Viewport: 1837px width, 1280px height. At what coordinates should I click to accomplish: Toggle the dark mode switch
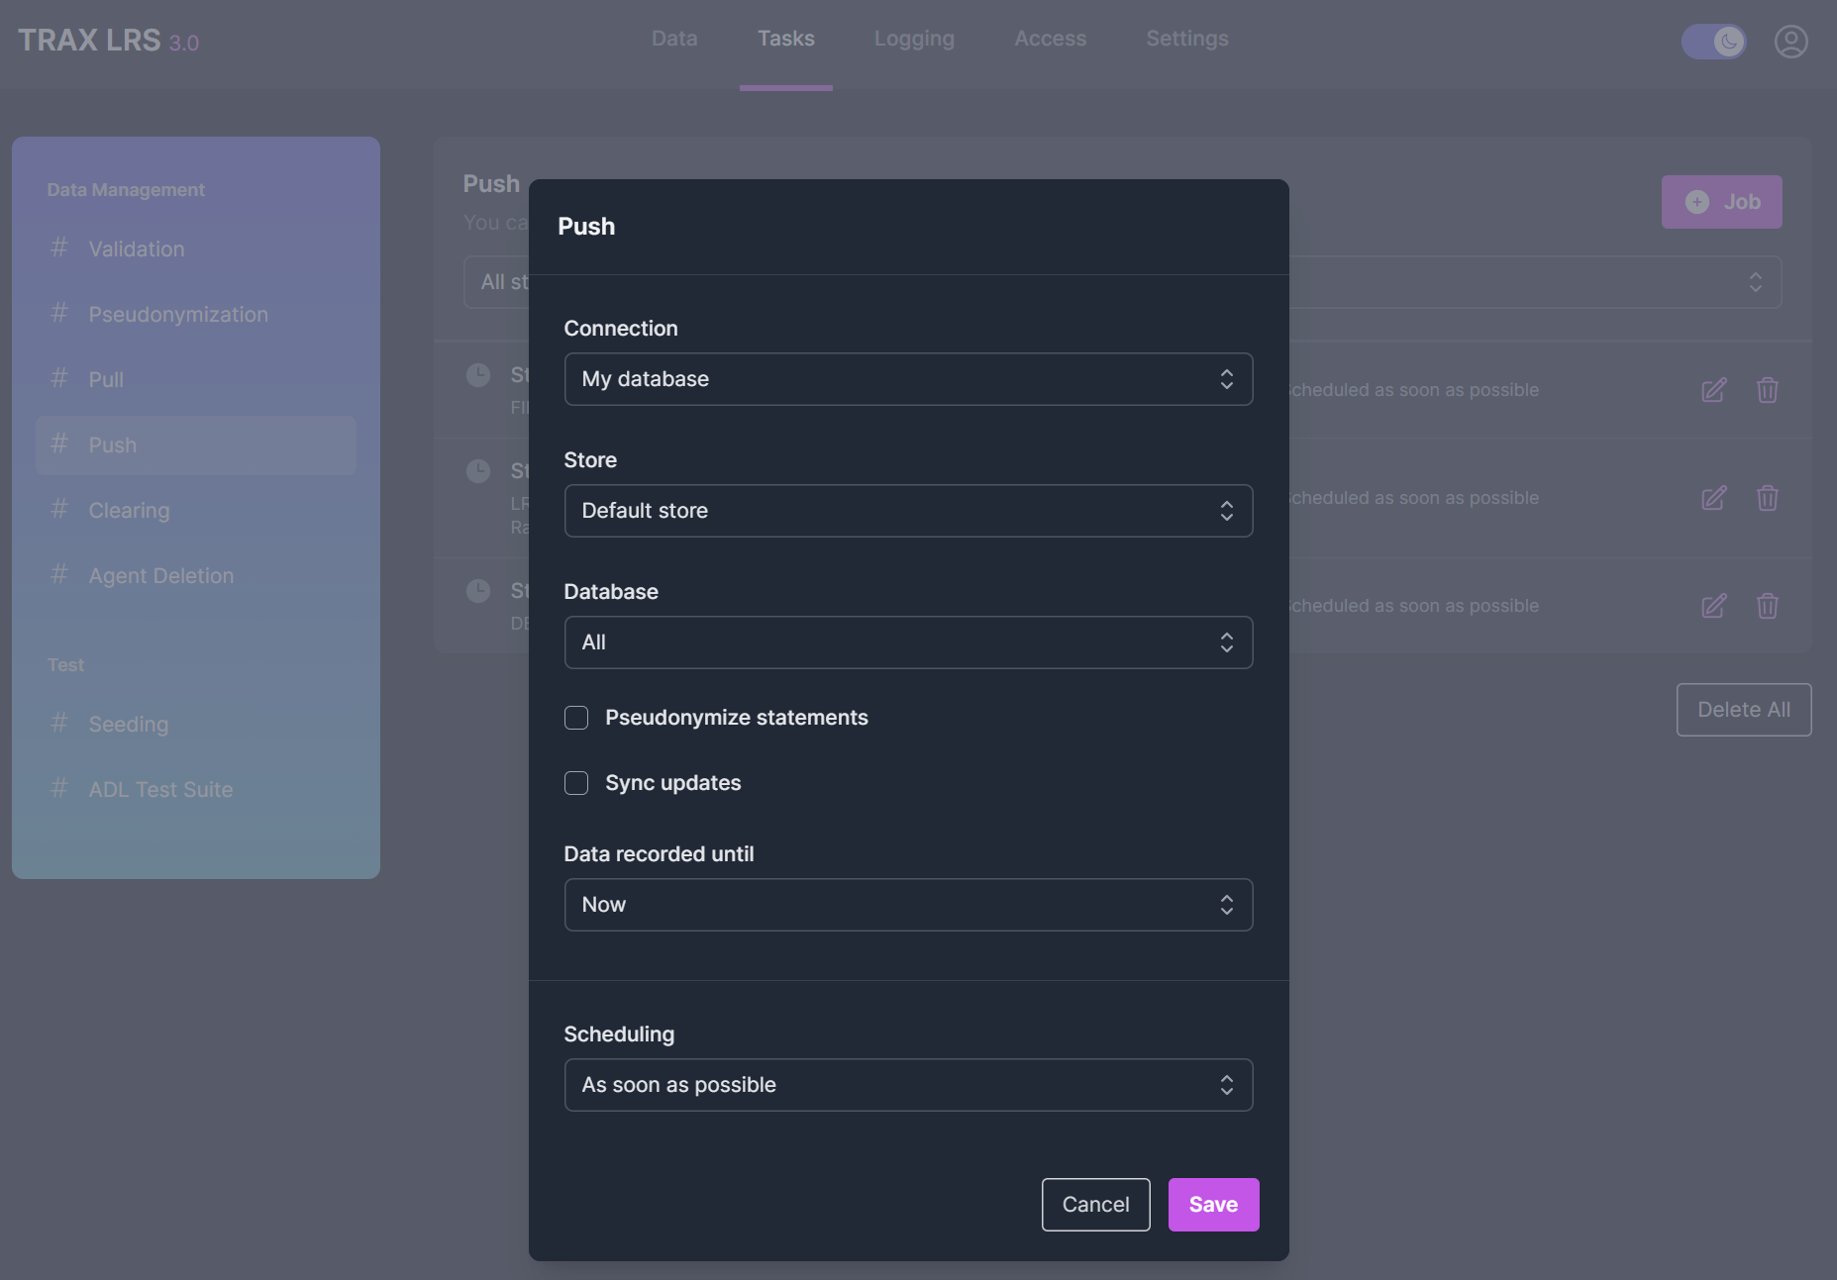(1713, 42)
